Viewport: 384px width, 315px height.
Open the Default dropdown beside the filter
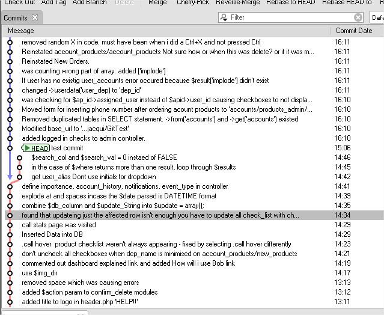[x=377, y=17]
